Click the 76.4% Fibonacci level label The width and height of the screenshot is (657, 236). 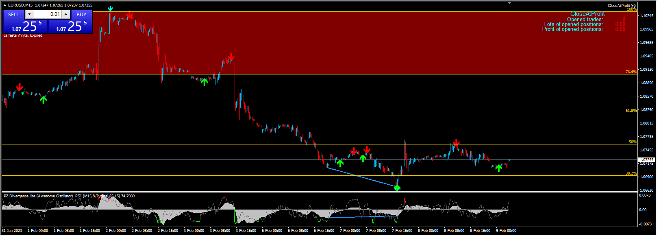coord(631,72)
